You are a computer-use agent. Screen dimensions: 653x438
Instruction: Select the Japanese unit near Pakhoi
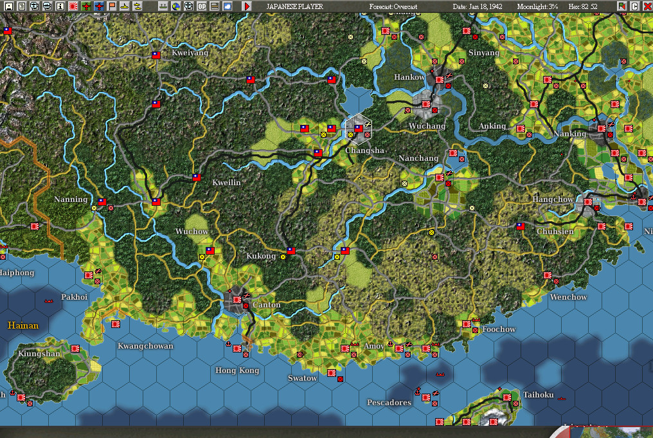[x=89, y=275]
